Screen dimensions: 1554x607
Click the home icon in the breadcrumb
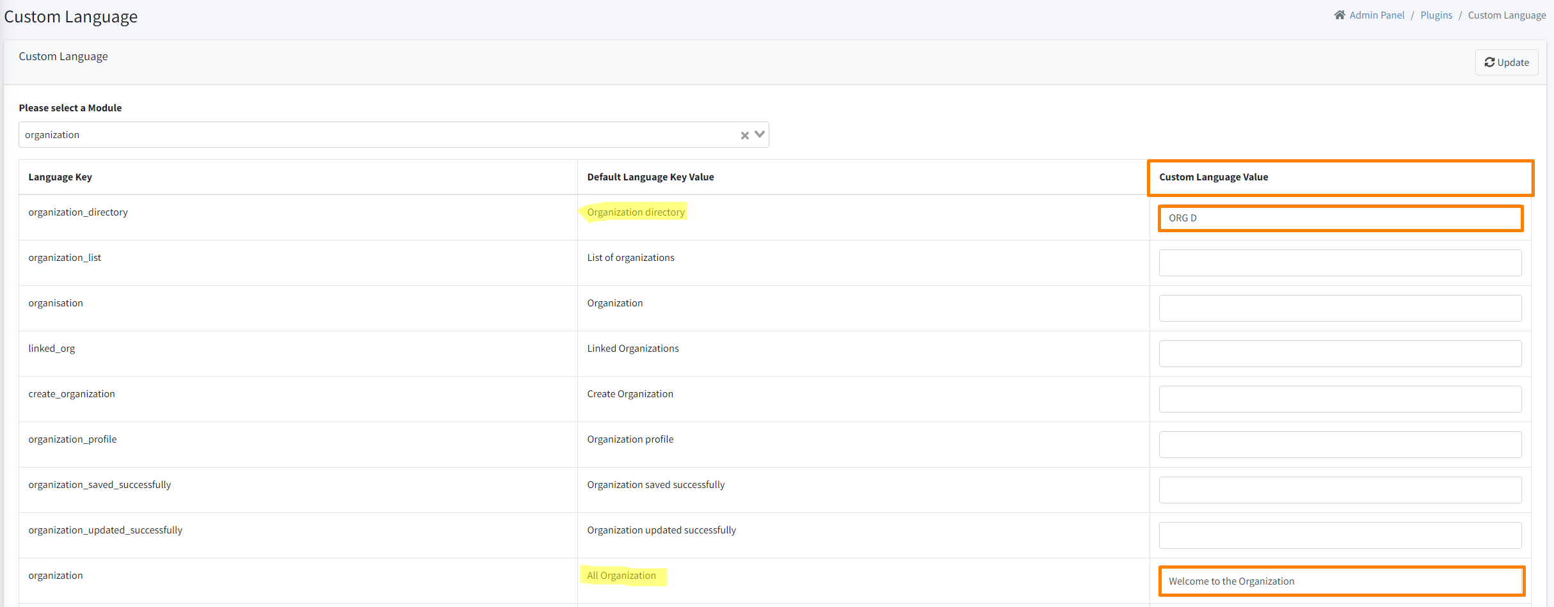pos(1340,14)
